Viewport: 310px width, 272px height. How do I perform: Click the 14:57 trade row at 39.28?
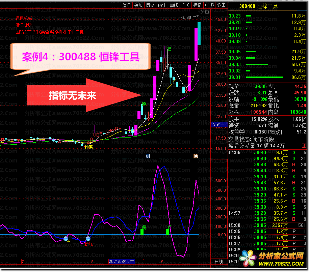pyautogui.click(x=267, y=213)
